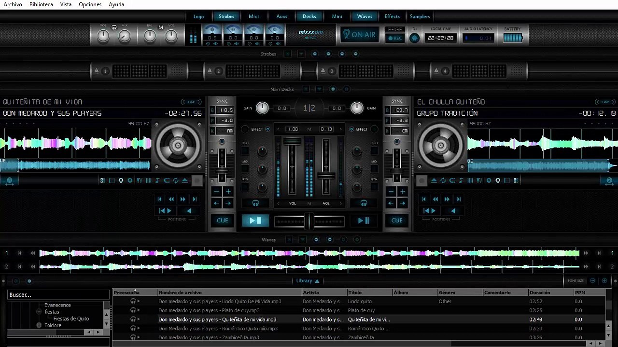Click the left arrow beside deck 1 VOL label

coord(279,203)
